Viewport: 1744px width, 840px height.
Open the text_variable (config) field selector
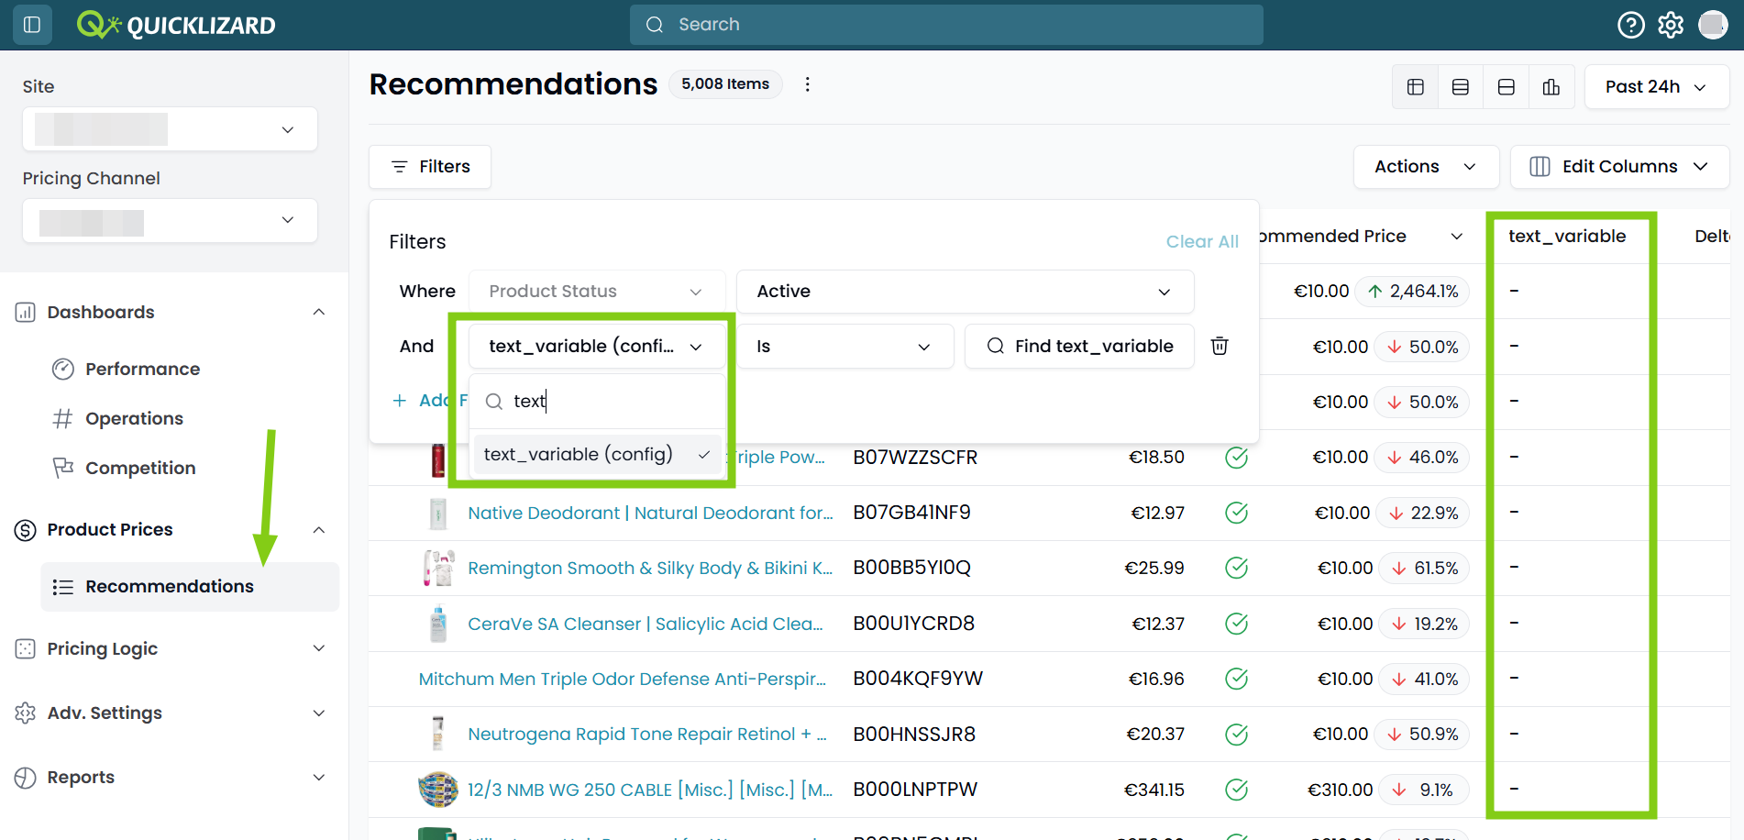click(597, 347)
